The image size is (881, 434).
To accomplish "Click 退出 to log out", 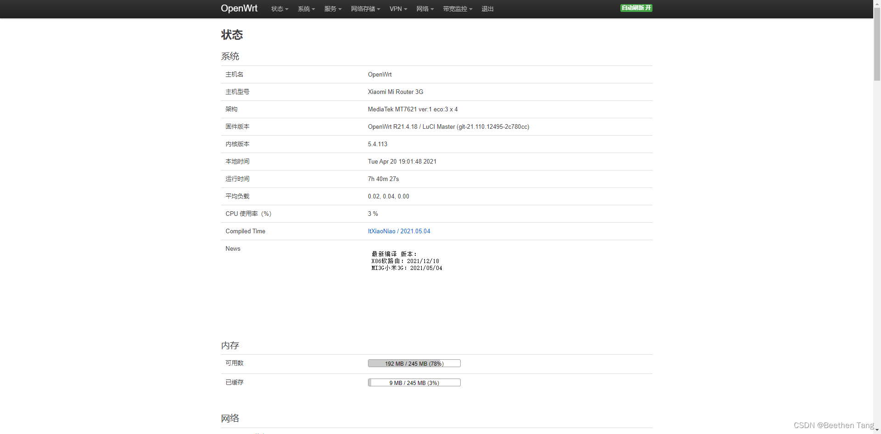I will coord(487,9).
